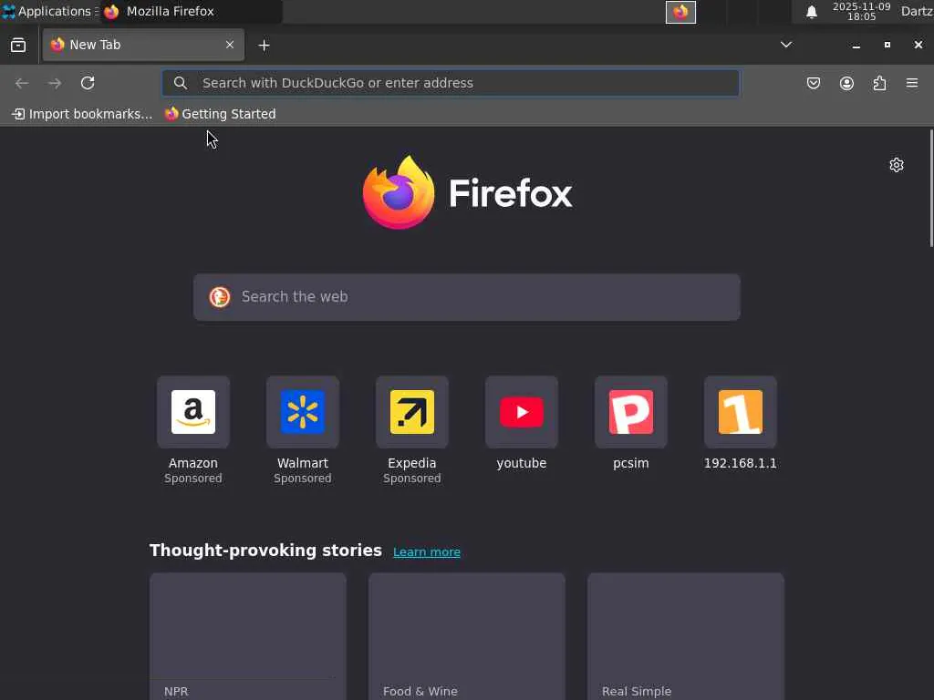Minimize the Firefox window
934x700 pixels.
pos(856,46)
